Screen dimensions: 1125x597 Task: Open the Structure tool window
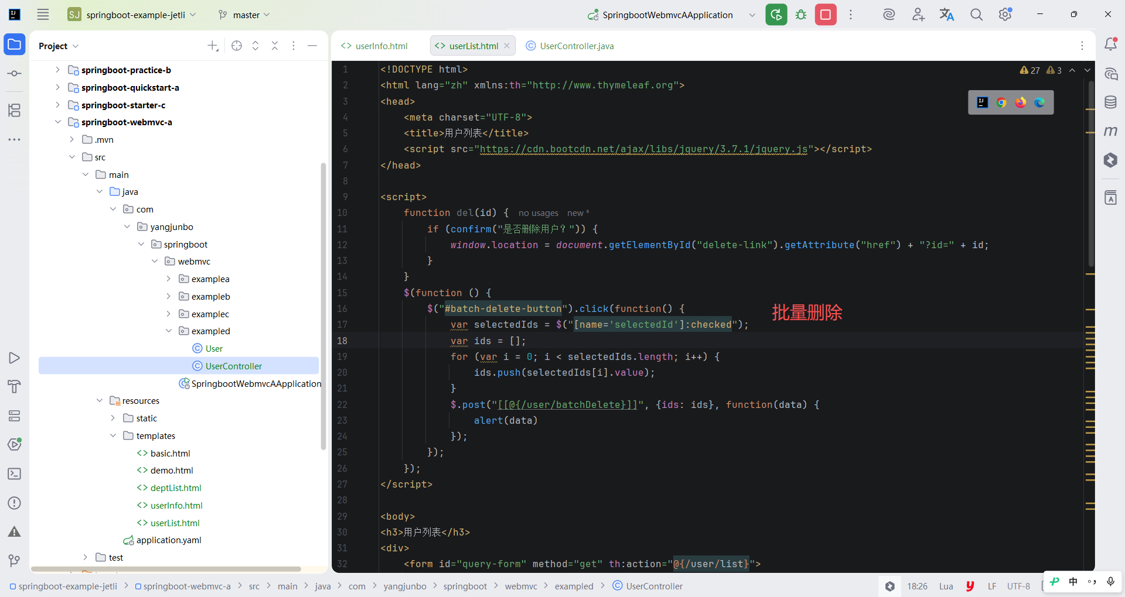click(x=15, y=110)
